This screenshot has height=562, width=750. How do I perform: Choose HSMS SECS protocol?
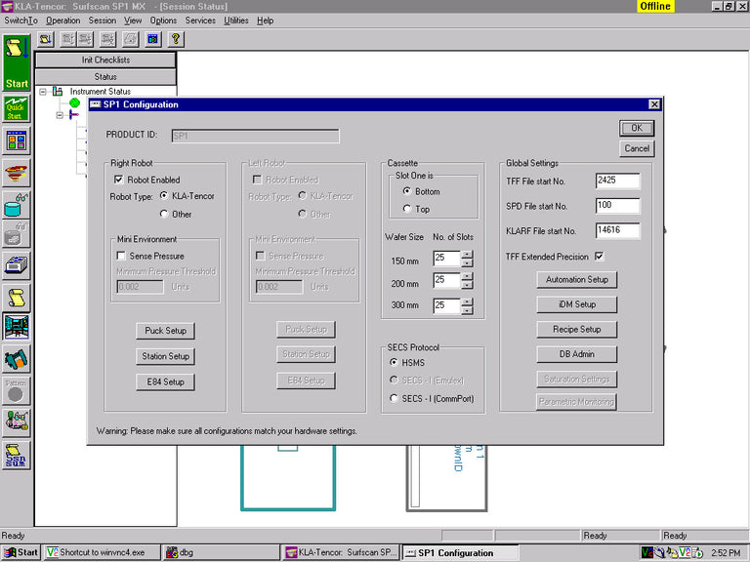click(394, 362)
